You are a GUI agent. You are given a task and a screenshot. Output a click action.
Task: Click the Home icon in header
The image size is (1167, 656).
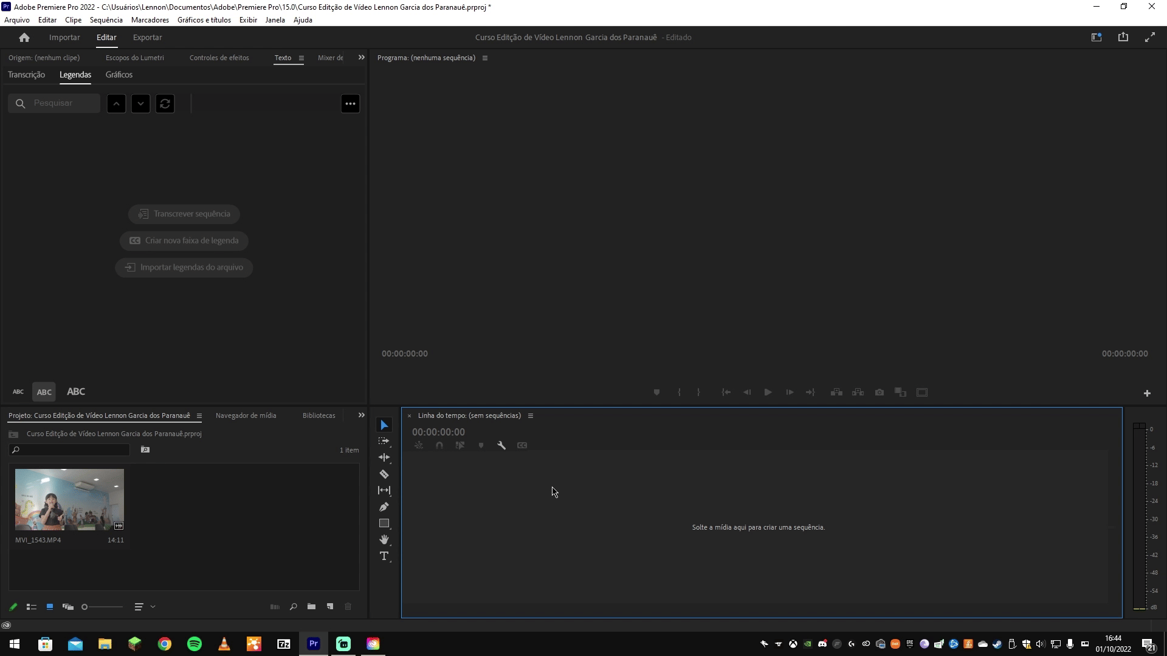click(24, 38)
